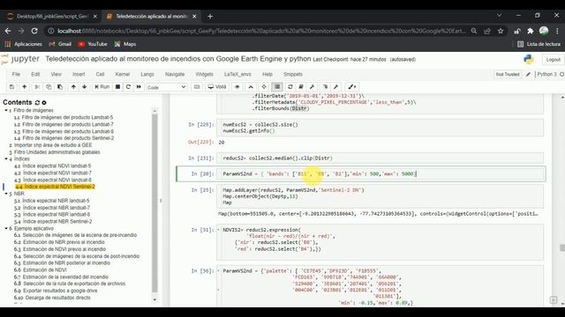Click the book toolbar icon
This screenshot has height=317, width=565.
(x=301, y=87)
